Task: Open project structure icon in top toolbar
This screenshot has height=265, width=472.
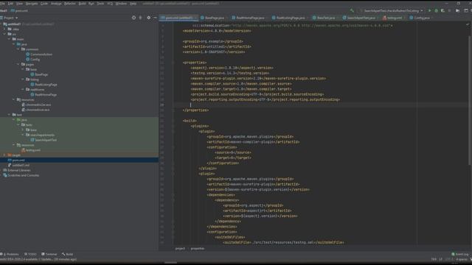Action: click(457, 10)
